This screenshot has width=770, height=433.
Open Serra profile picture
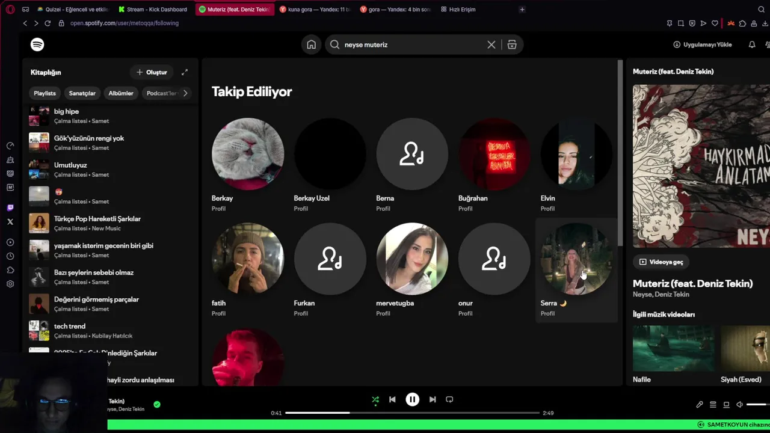coord(576,259)
